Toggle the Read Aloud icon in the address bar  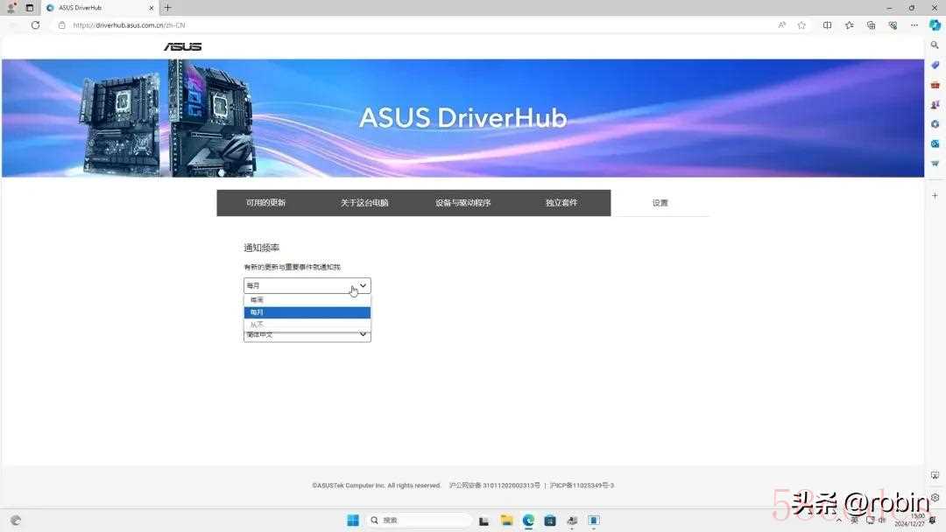[782, 25]
